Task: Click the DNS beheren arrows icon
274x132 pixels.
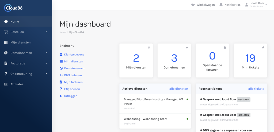Action: click(x=61, y=75)
